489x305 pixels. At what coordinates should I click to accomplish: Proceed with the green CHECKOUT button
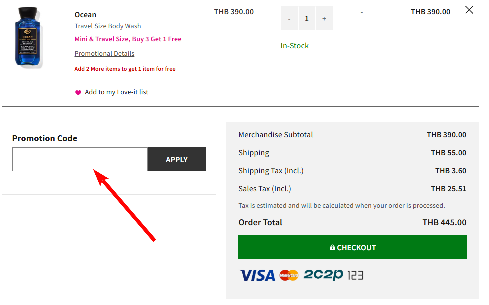click(352, 247)
